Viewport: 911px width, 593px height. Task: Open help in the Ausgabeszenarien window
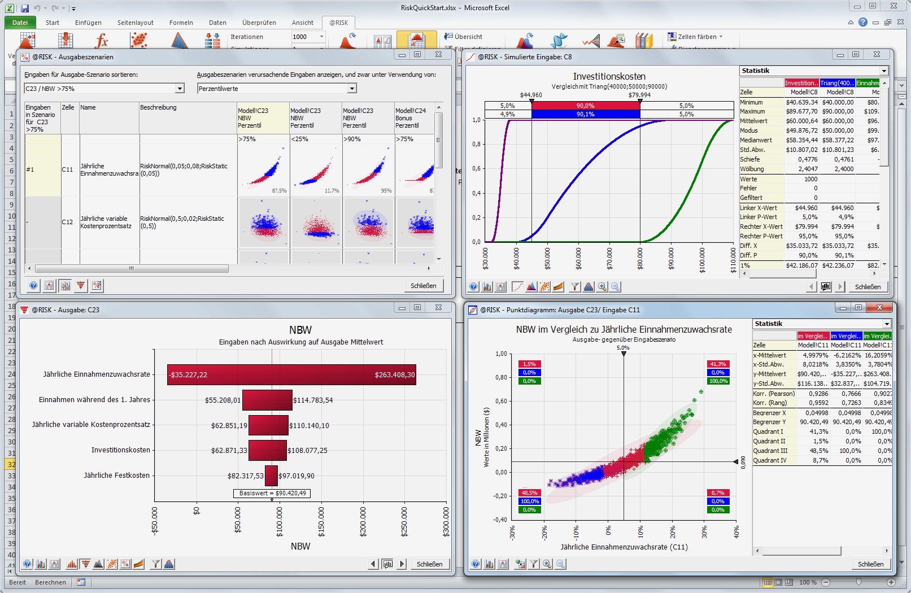pyautogui.click(x=34, y=286)
